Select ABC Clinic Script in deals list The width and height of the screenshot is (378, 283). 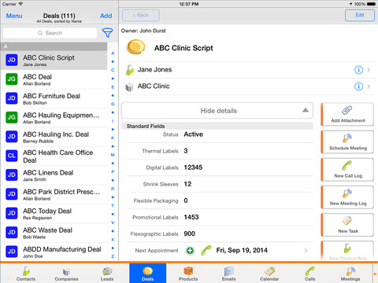(x=54, y=61)
